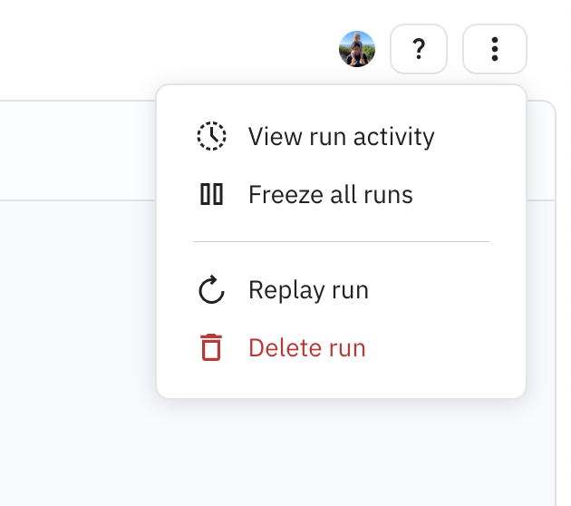Screen dimensions: 571x506
Task: Click the pause bars icon beside Freeze
Action: 211,194
